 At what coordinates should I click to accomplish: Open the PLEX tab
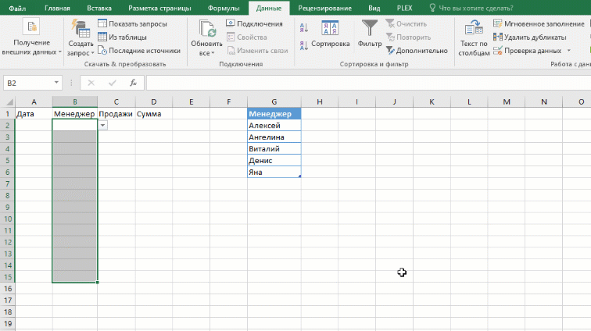click(x=404, y=8)
